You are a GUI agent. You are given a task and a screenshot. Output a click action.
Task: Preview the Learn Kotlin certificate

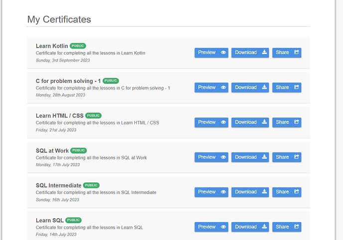pos(211,53)
